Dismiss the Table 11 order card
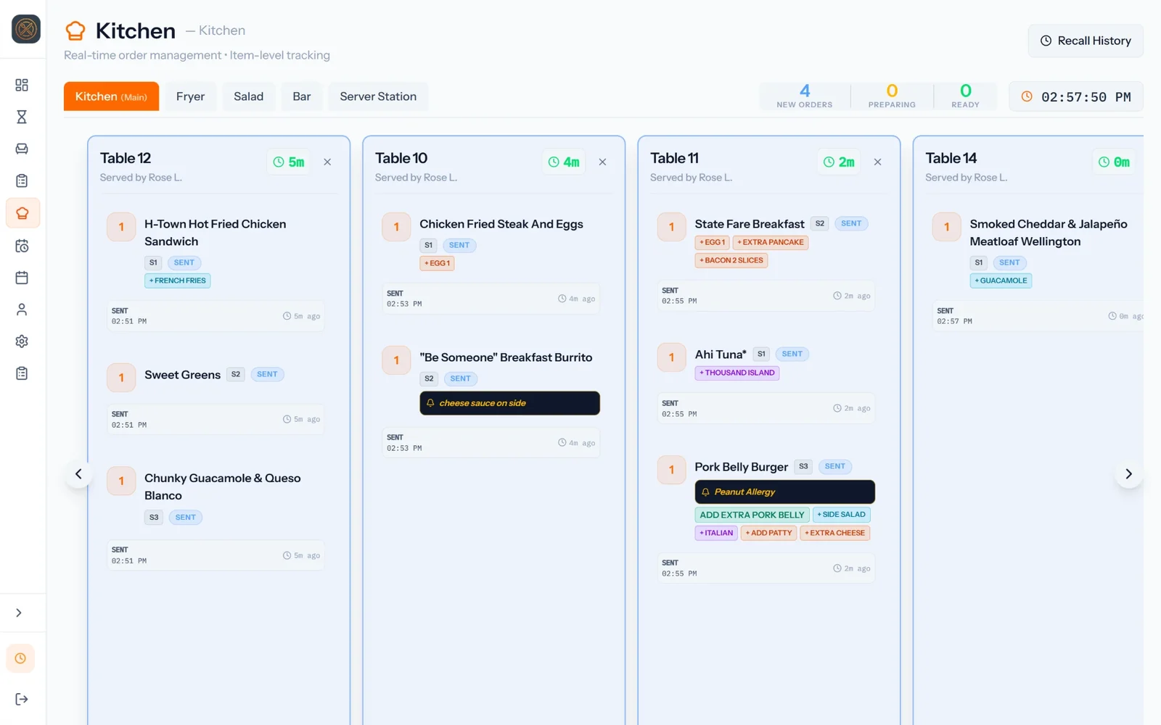 (x=877, y=162)
